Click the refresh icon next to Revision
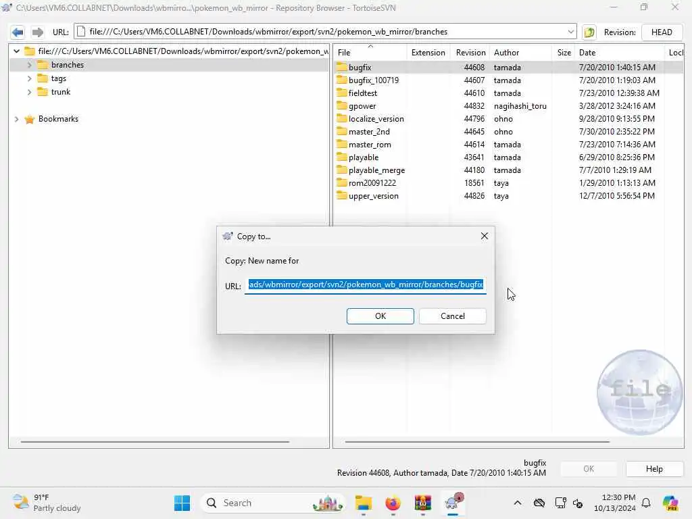Image resolution: width=692 pixels, height=519 pixels. (589, 32)
